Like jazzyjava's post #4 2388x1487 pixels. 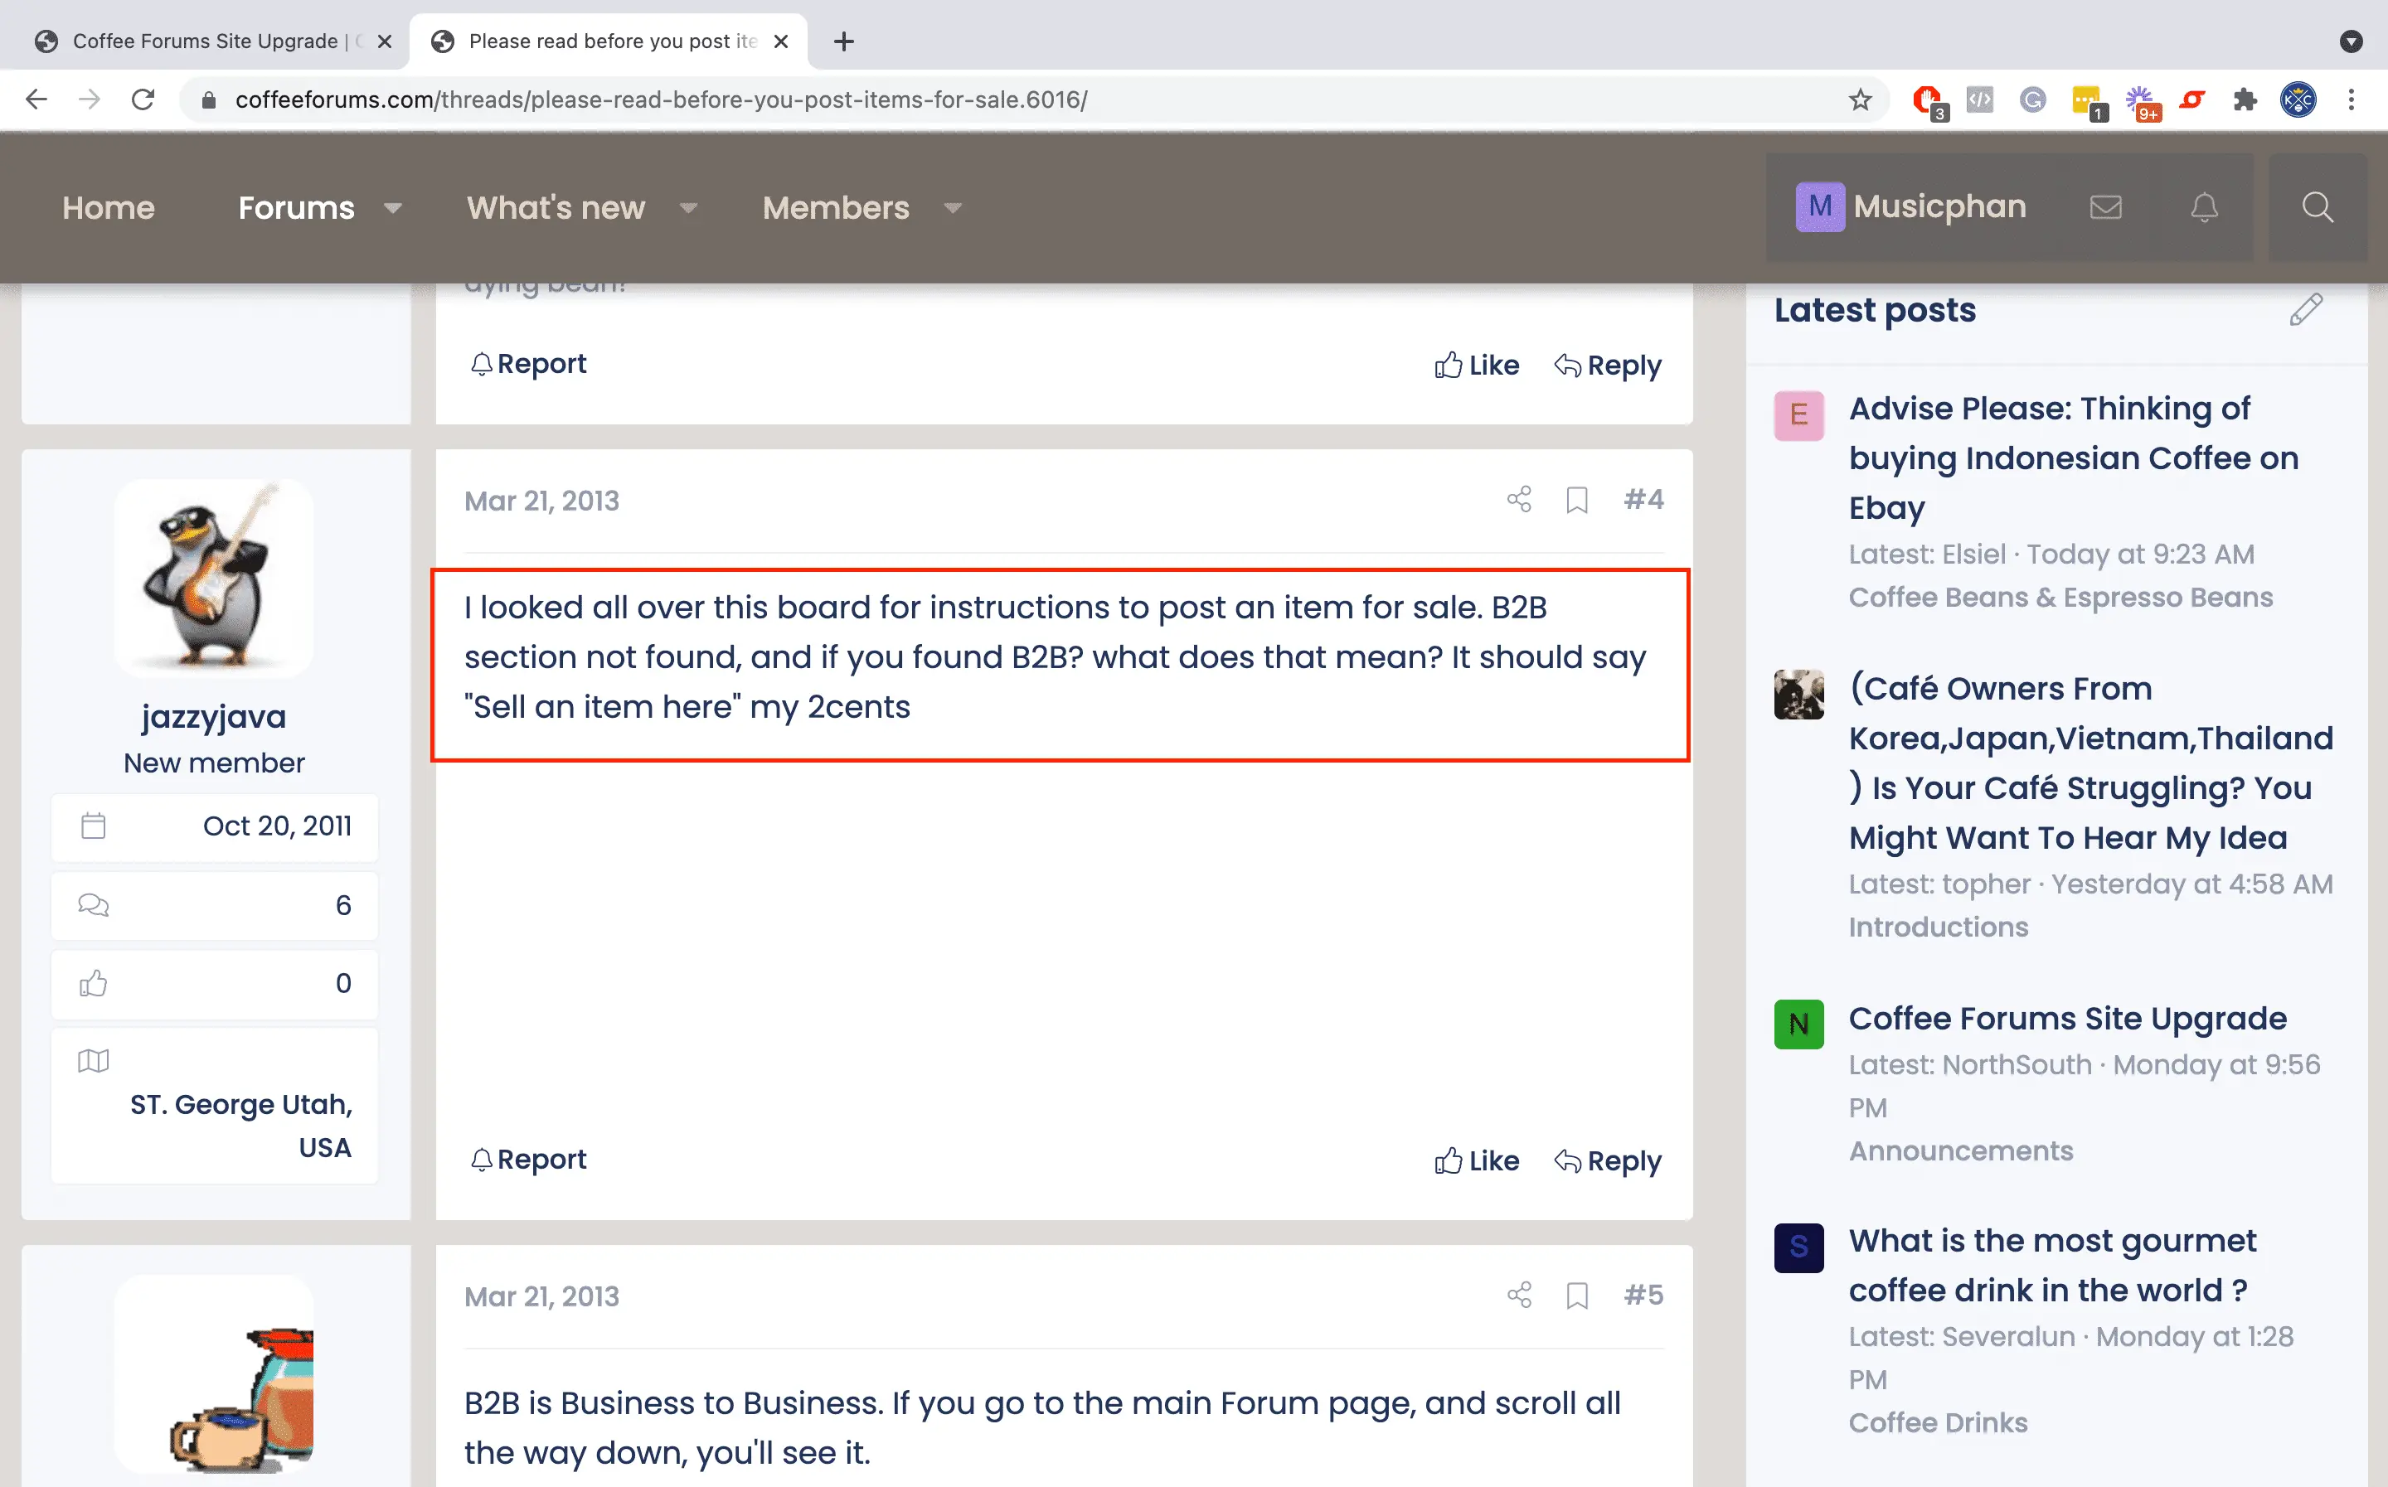(x=1476, y=1160)
